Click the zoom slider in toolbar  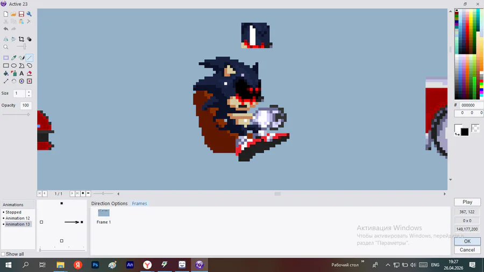[x=22, y=47]
